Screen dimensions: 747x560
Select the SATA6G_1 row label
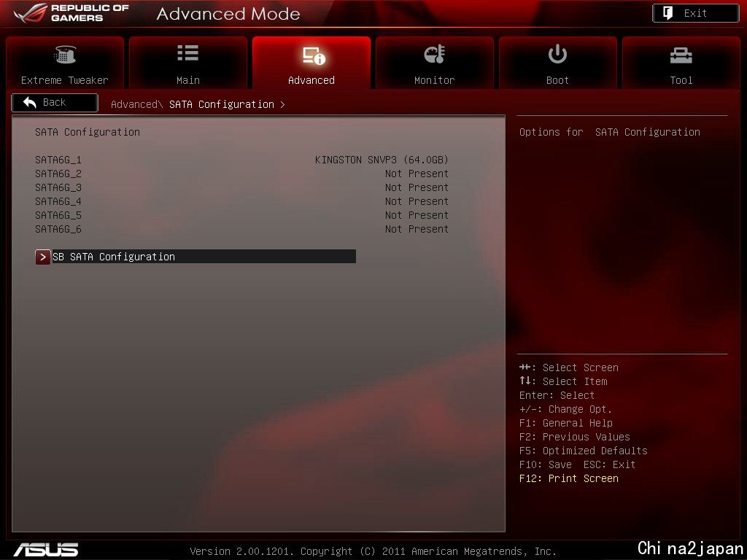click(58, 160)
